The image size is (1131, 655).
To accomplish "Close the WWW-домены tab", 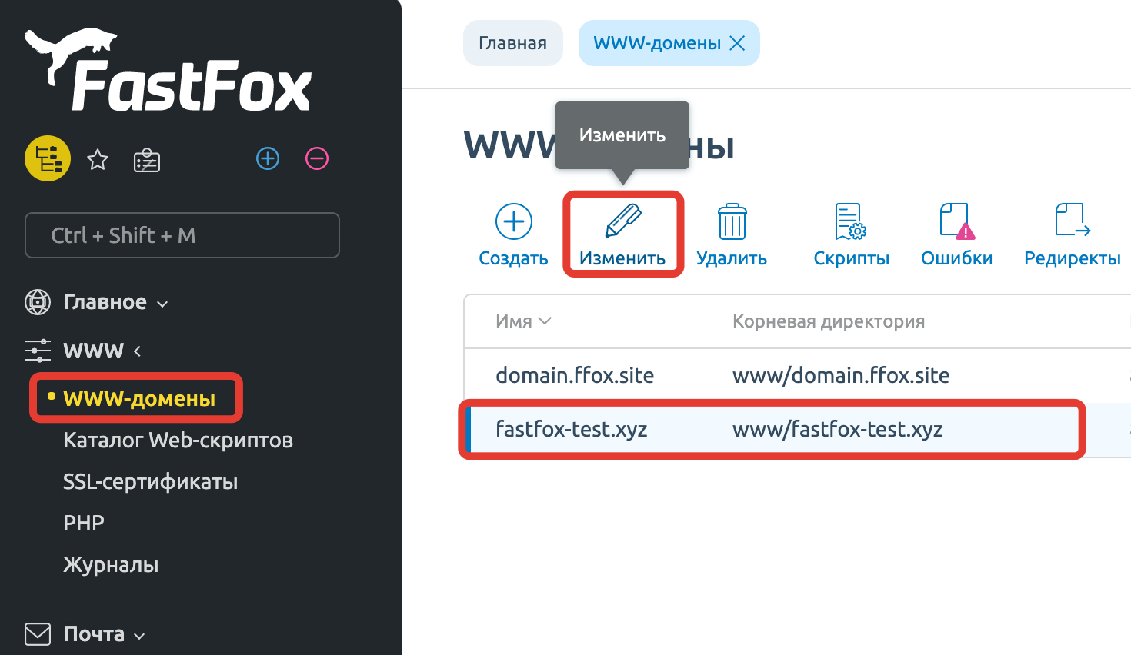I will pos(737,43).
